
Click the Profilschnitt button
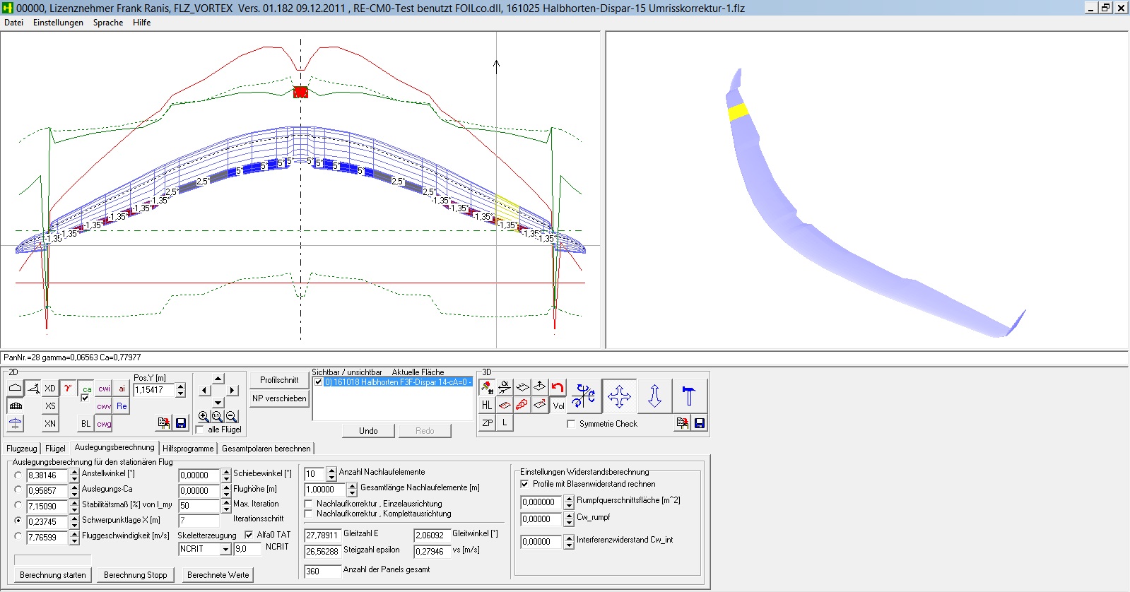pos(279,380)
